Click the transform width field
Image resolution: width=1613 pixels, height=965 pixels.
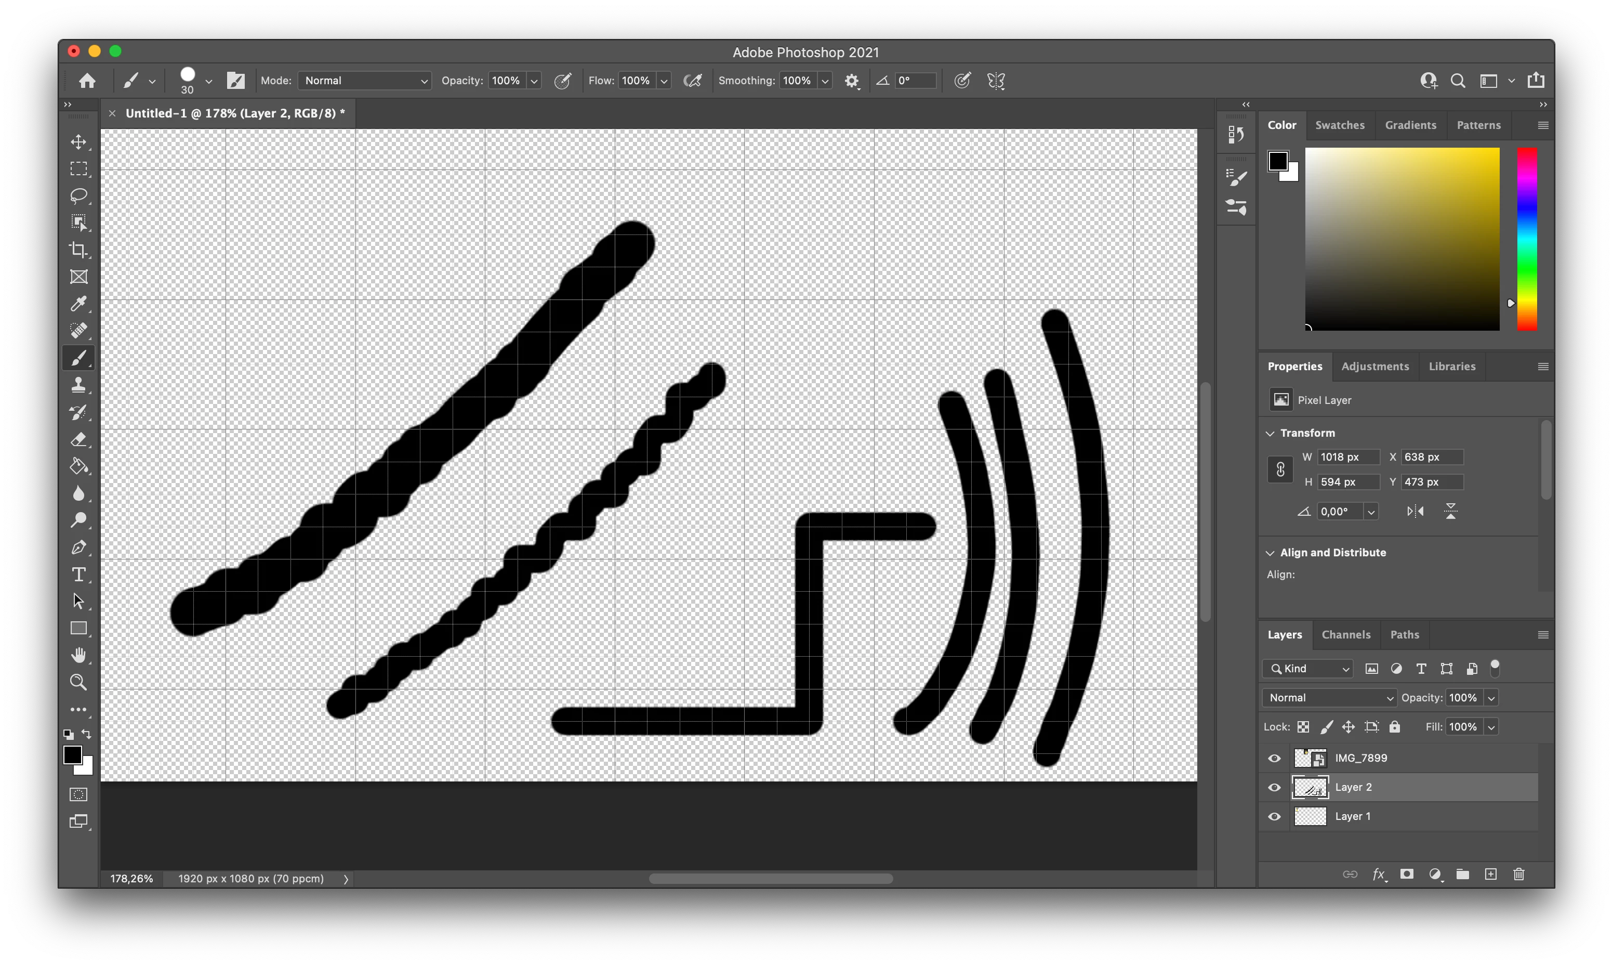pyautogui.click(x=1347, y=457)
